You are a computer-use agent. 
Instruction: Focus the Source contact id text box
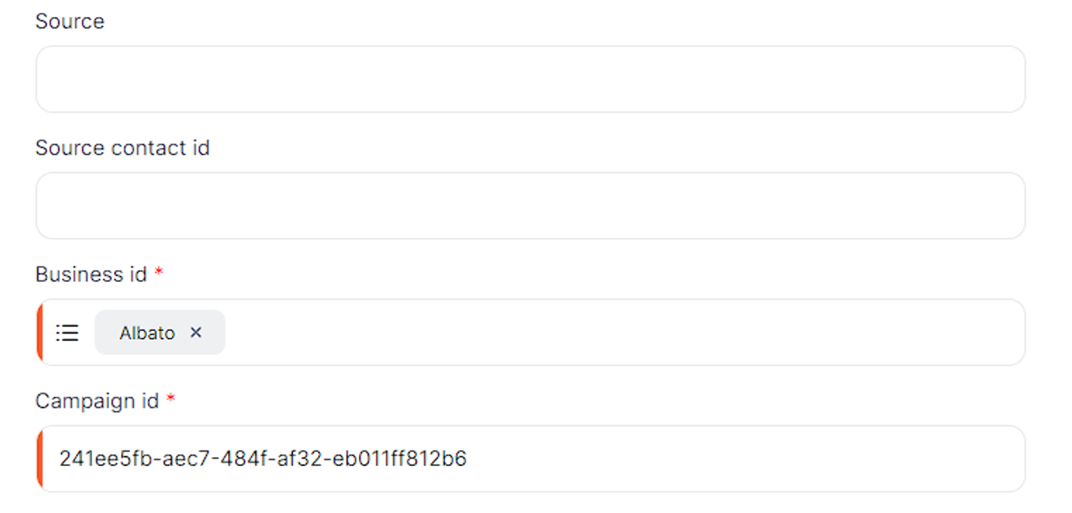(x=530, y=206)
